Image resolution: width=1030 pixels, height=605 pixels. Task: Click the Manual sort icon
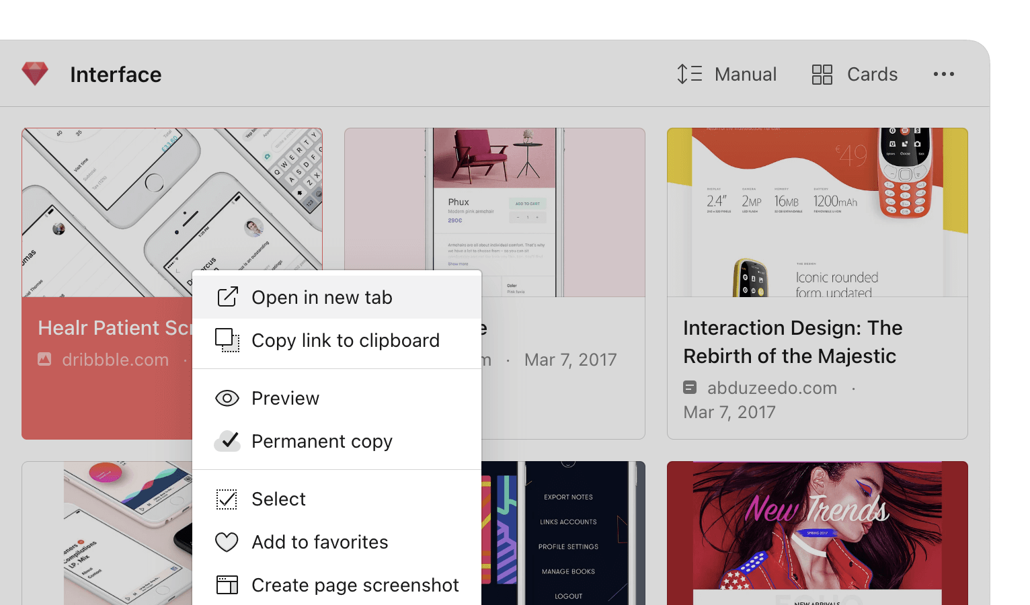click(x=690, y=74)
